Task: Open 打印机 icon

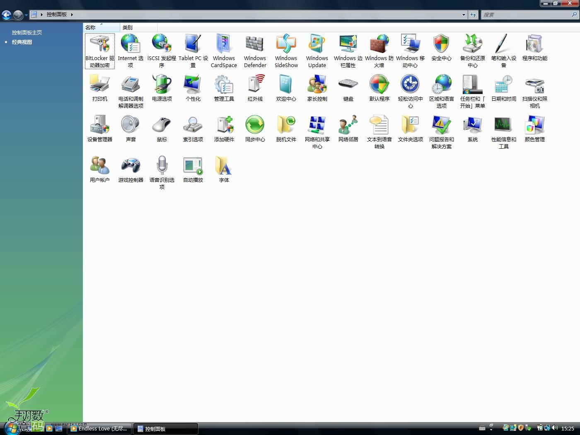Action: coord(100,85)
